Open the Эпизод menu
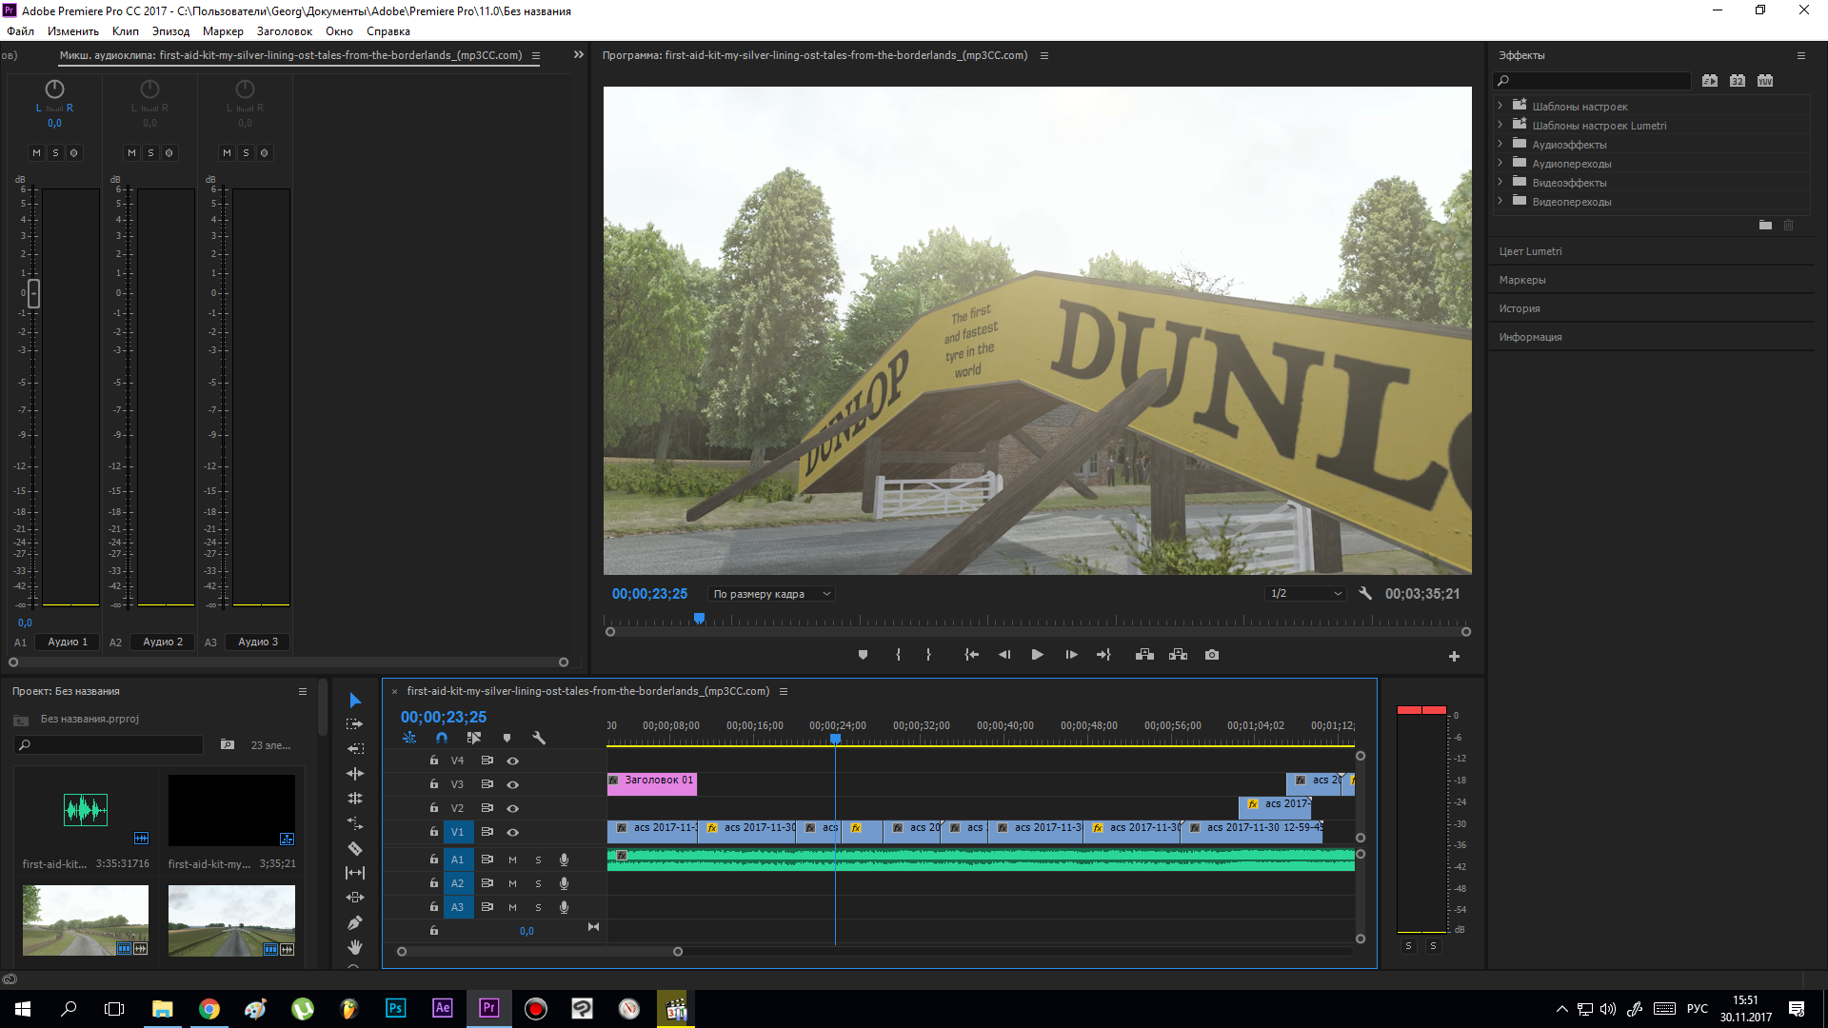Image resolution: width=1828 pixels, height=1028 pixels. point(170,31)
